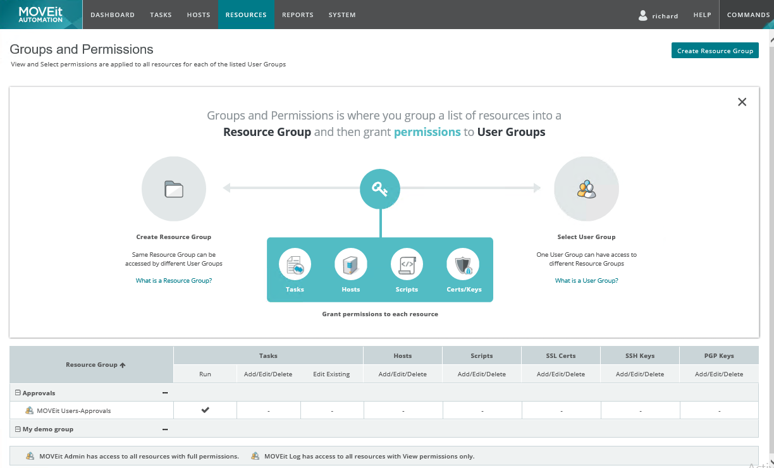Click the folder Create Resource Group icon

[174, 189]
